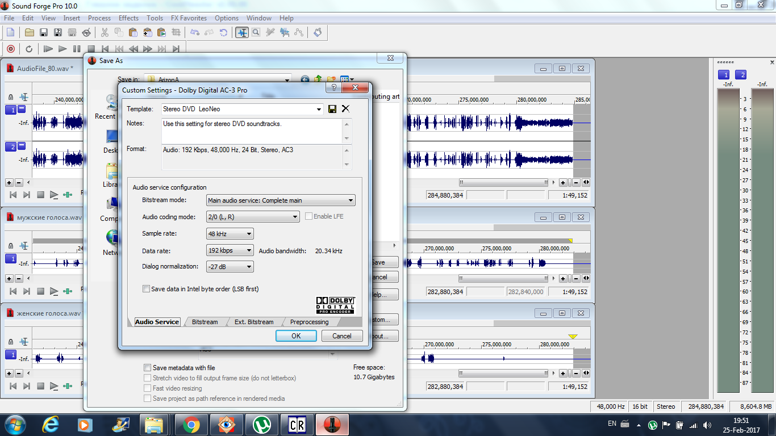Screen dimensions: 776x436
Task: Click the Windows Start button
Action: (14, 425)
